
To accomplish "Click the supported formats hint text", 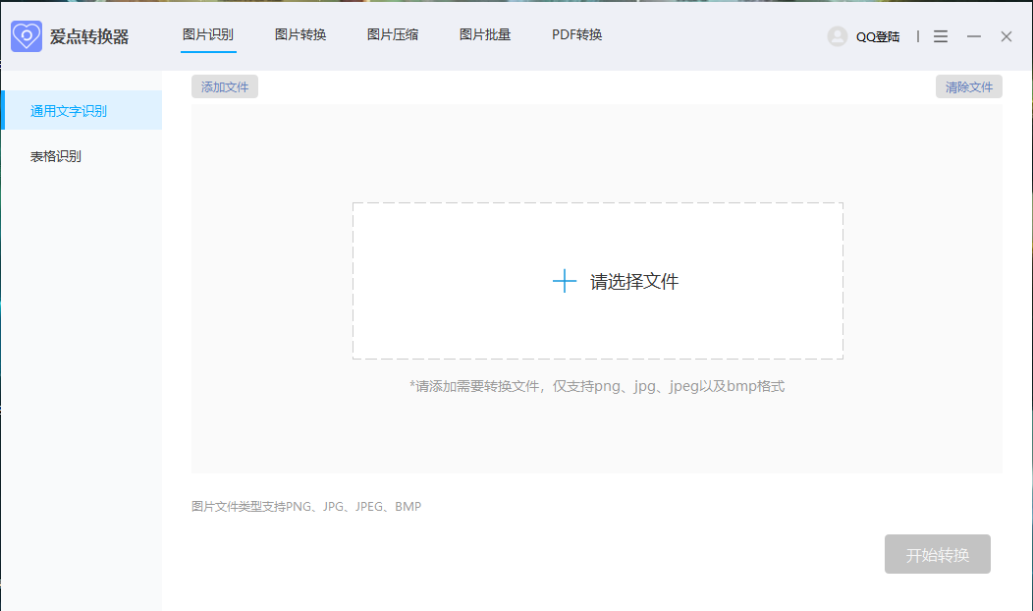I will pos(596,386).
